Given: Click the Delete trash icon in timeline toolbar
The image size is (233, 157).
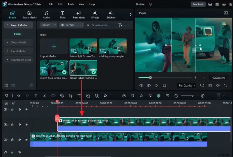Looking at the screenshot, I should tap(36, 96).
